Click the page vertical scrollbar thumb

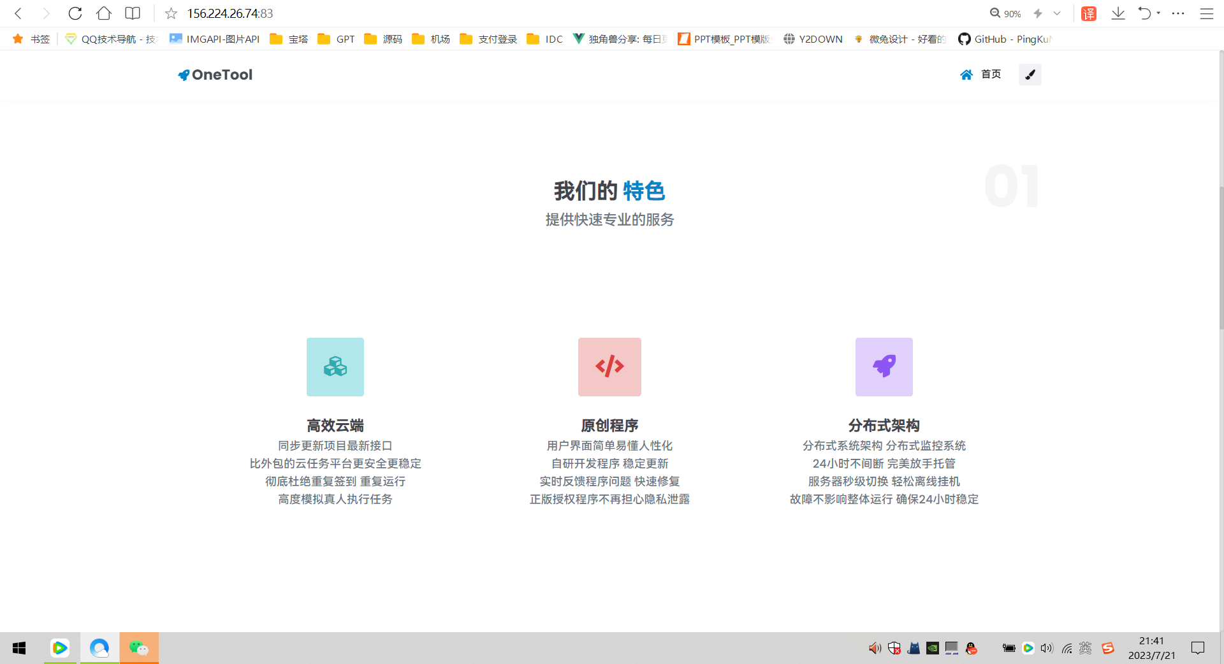(1221, 257)
